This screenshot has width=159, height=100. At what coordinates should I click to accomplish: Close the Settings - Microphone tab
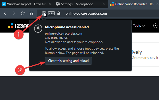pyautogui.click(x=103, y=4)
